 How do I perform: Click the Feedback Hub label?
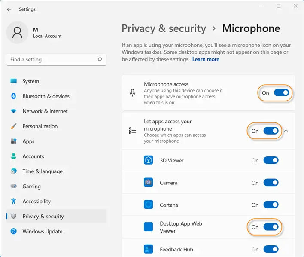click(x=176, y=249)
